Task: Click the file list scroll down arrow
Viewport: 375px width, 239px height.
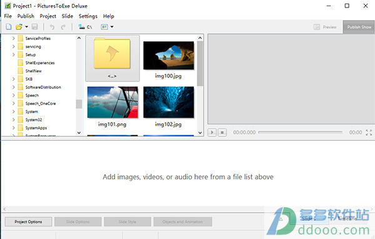Action: 200,133
